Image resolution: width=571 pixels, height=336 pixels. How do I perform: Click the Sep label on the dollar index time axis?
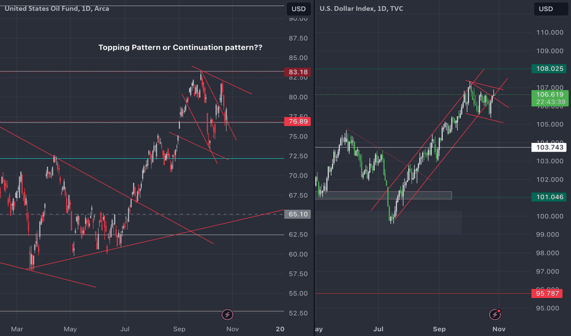point(439,329)
